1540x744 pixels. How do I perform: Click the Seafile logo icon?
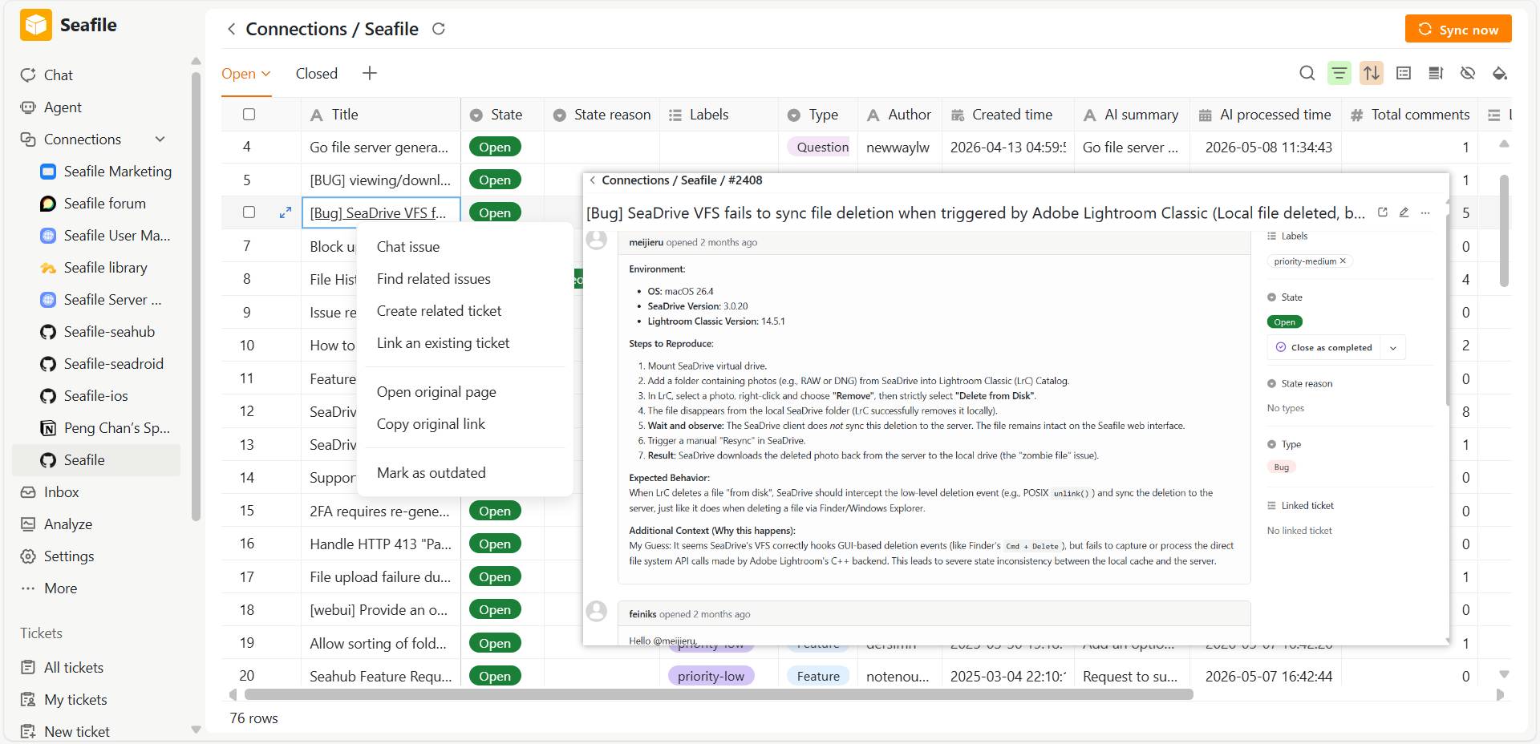pos(36,25)
